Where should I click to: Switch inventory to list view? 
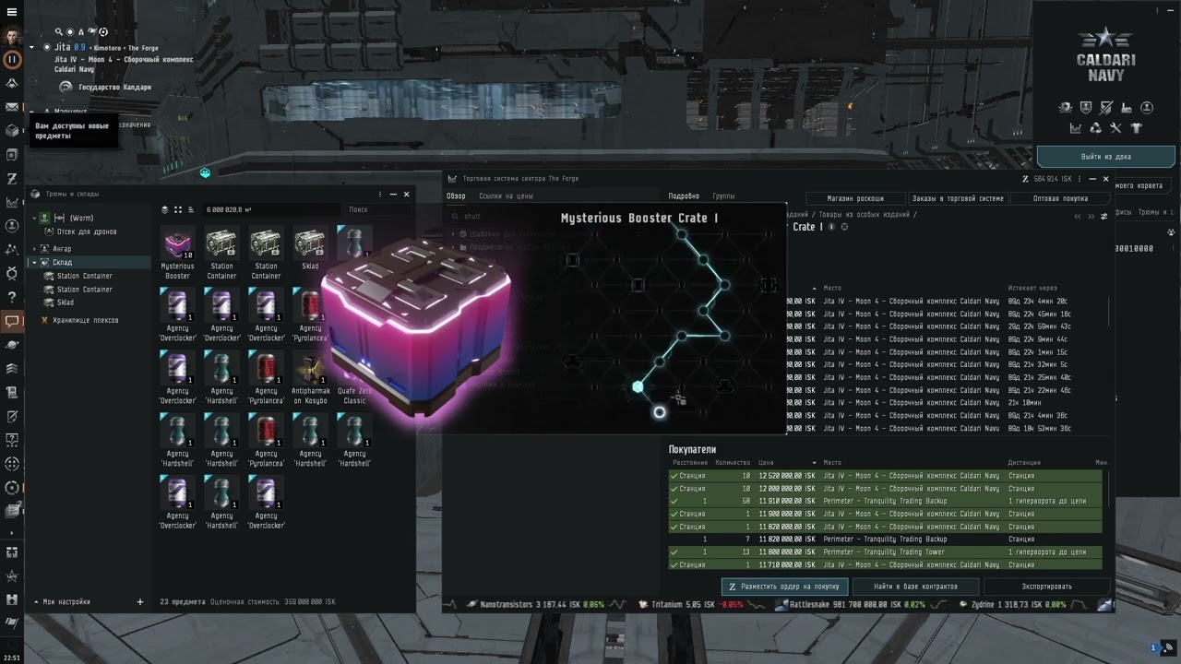191,209
